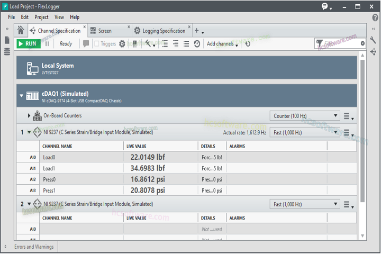Open the Add channels dropdown
Screen dimensions: 381x254
(x=222, y=44)
